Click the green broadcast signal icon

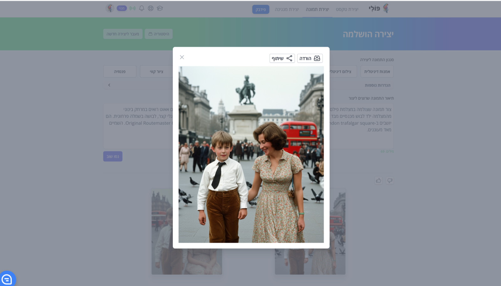point(132,8)
